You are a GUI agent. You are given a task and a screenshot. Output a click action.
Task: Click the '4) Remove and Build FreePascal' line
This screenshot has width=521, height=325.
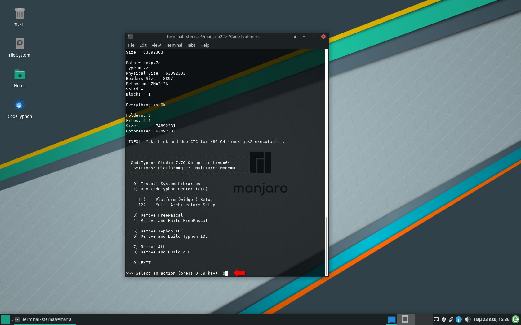(x=171, y=220)
